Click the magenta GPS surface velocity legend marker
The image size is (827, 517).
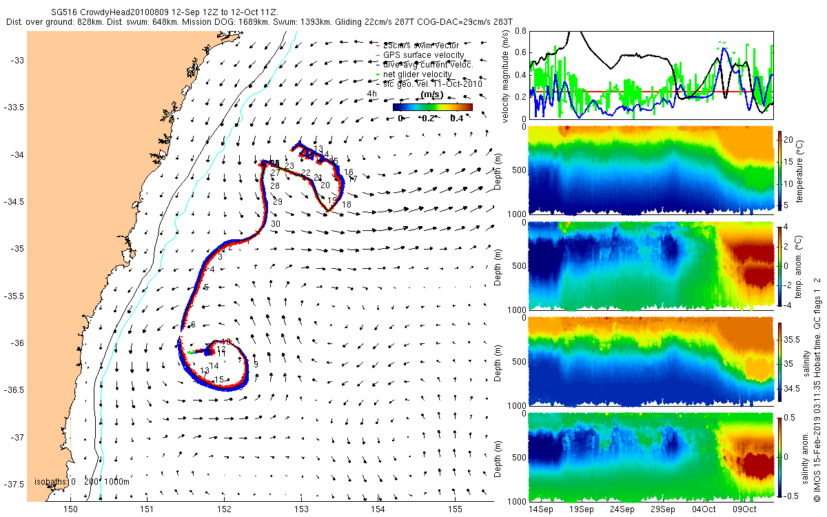click(x=378, y=55)
